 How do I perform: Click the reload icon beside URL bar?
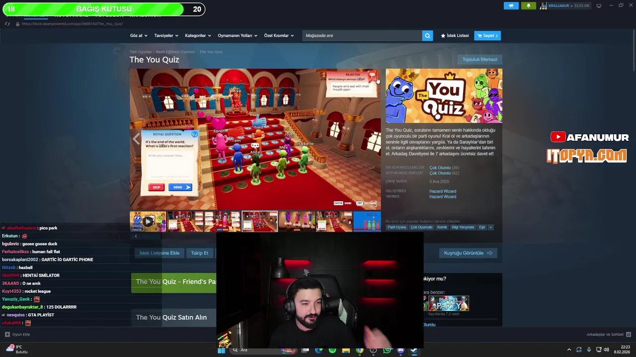(x=7, y=24)
